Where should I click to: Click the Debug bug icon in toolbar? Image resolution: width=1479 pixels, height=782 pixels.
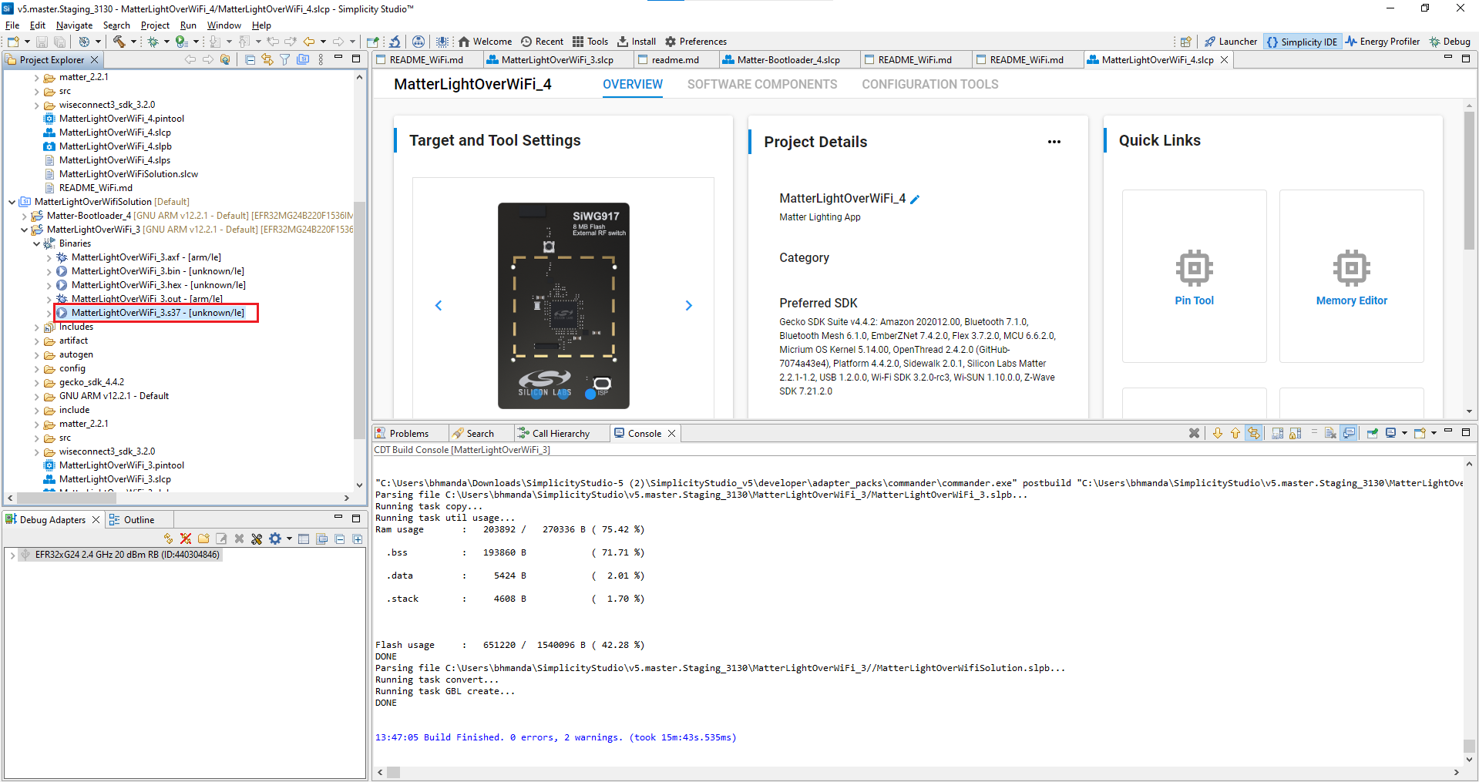pos(153,42)
